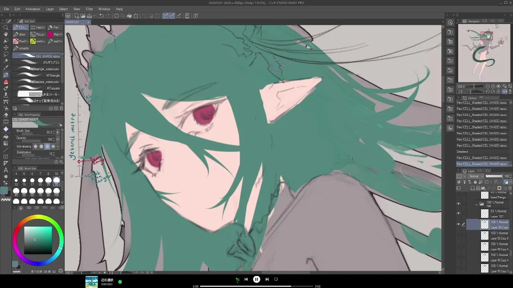Screen dimensions: 513x288
Task: Select the Eraser tool
Action: coord(6,116)
